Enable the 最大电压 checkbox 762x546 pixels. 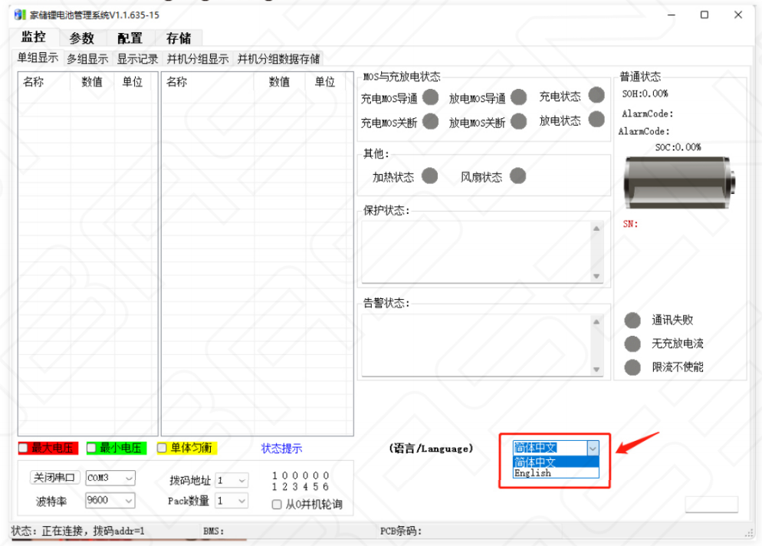[x=24, y=448]
